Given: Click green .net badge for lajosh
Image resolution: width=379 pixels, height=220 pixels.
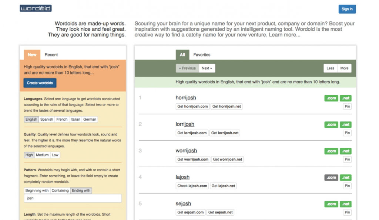Looking at the screenshot, I should pyautogui.click(x=346, y=178).
